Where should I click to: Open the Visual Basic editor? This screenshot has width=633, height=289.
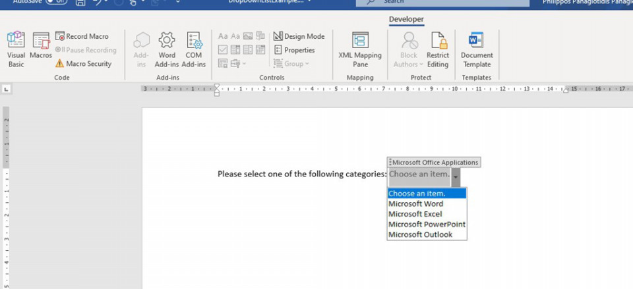(x=16, y=49)
